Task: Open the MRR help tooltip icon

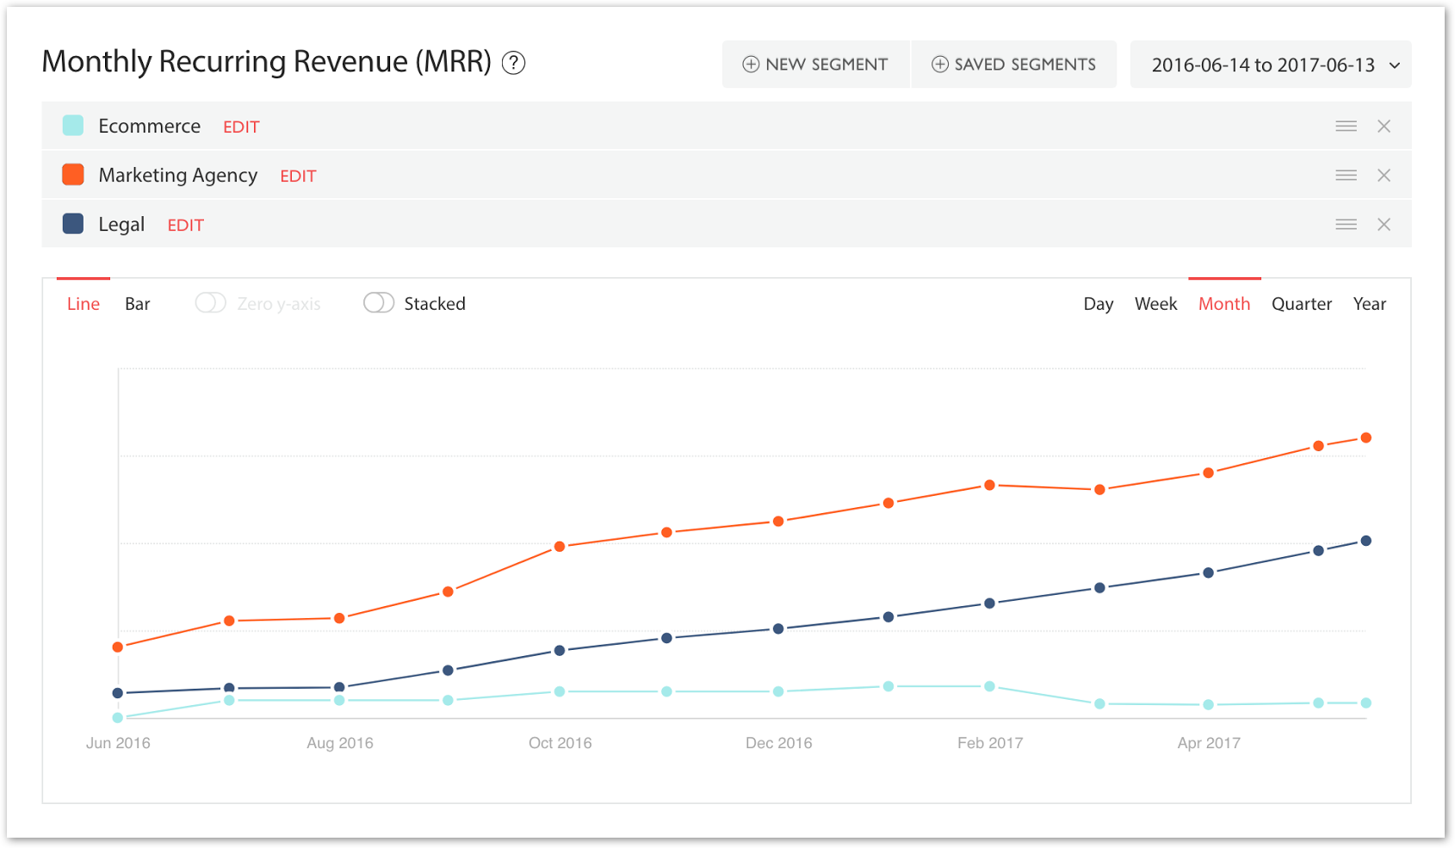Action: coord(514,63)
